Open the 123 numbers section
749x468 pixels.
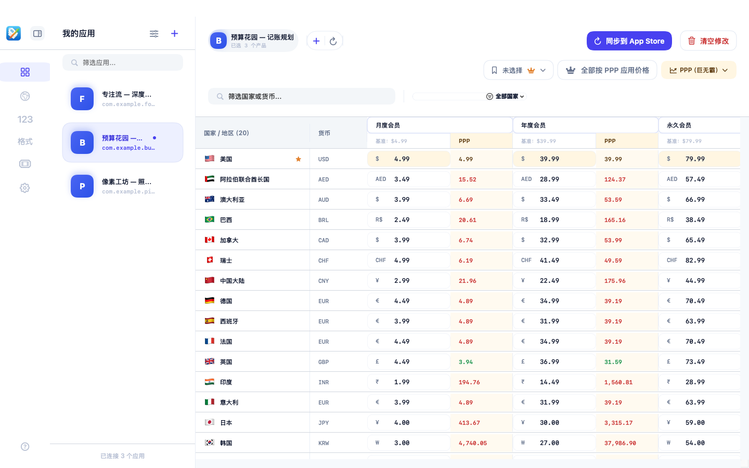pos(25,119)
